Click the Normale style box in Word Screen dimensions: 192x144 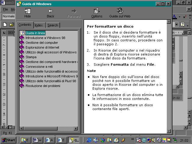(x=9, y=16)
